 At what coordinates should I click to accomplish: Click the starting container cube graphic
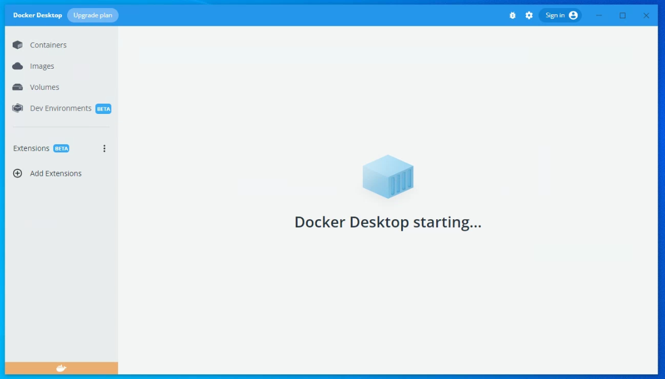click(388, 176)
